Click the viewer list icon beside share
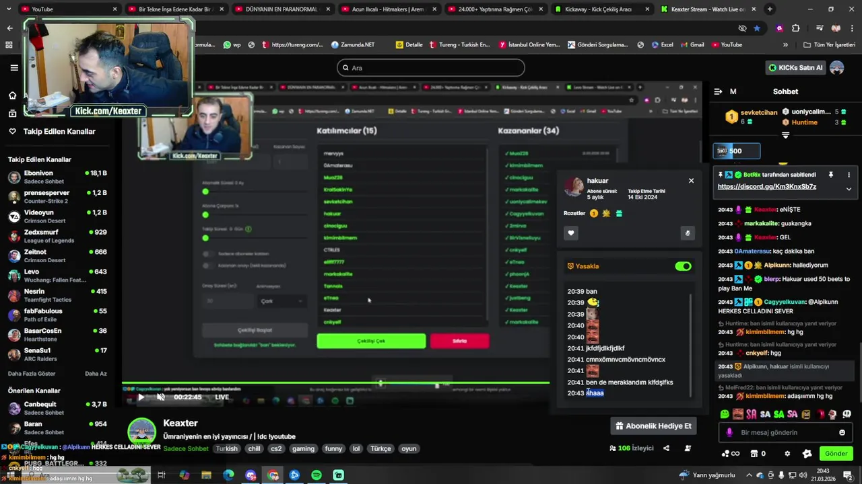This screenshot has width=862, height=484. pyautogui.click(x=688, y=448)
